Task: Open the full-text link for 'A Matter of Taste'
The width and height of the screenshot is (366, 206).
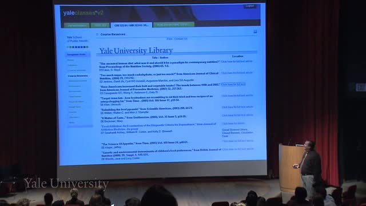Action: [x=237, y=115]
